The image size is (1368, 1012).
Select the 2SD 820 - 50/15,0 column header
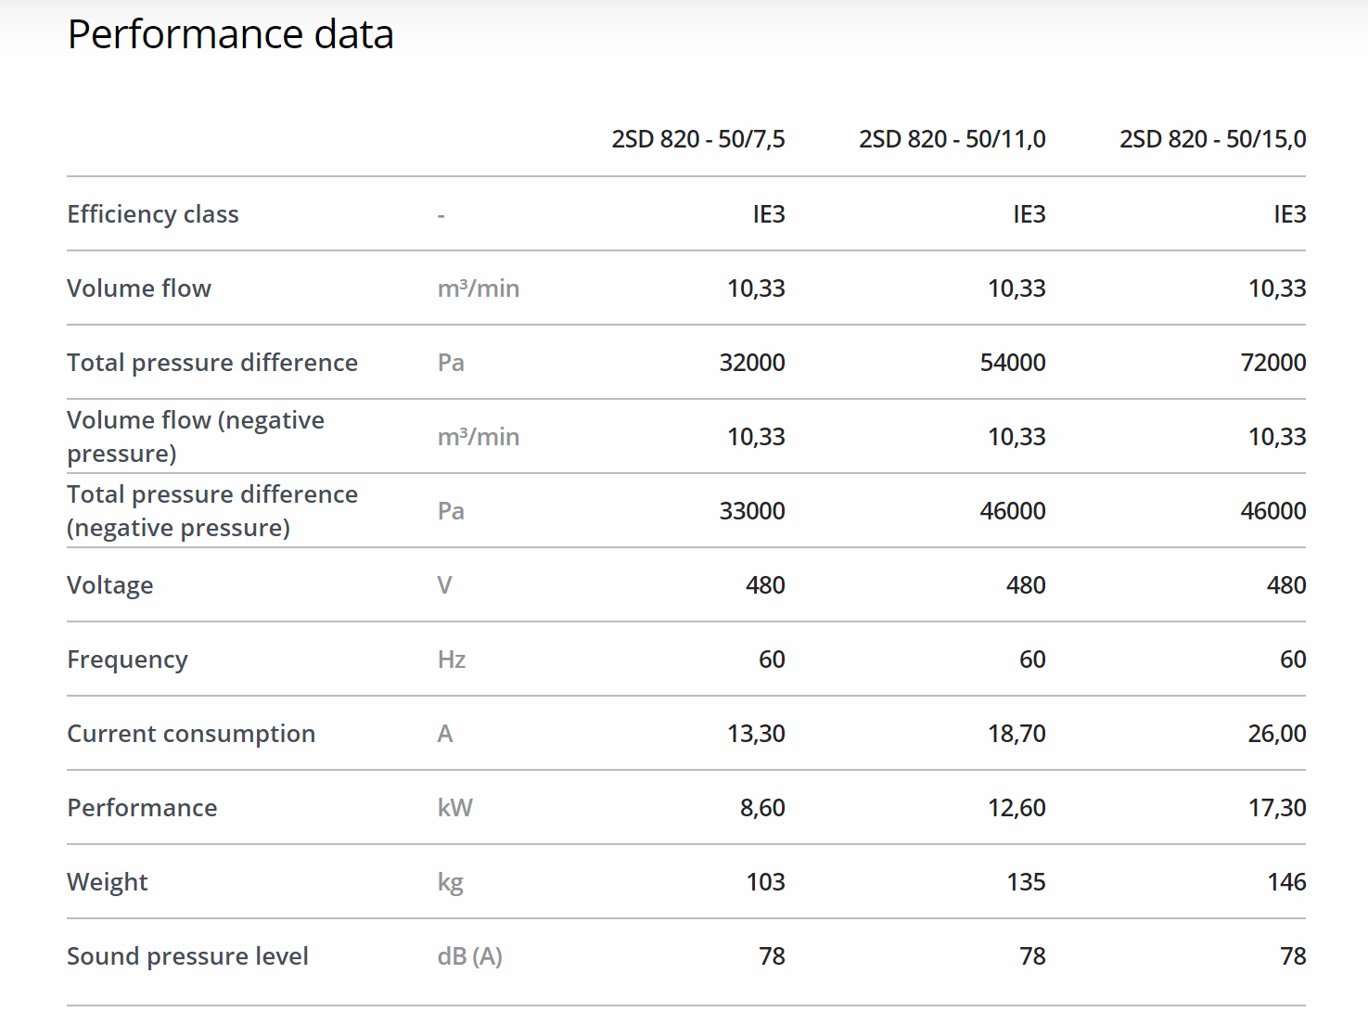[1212, 139]
